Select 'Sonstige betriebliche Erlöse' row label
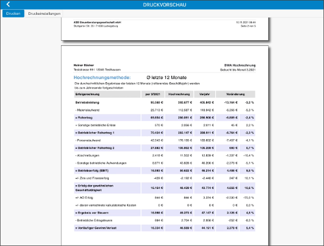The width and height of the screenshot is (324, 246). [95, 125]
